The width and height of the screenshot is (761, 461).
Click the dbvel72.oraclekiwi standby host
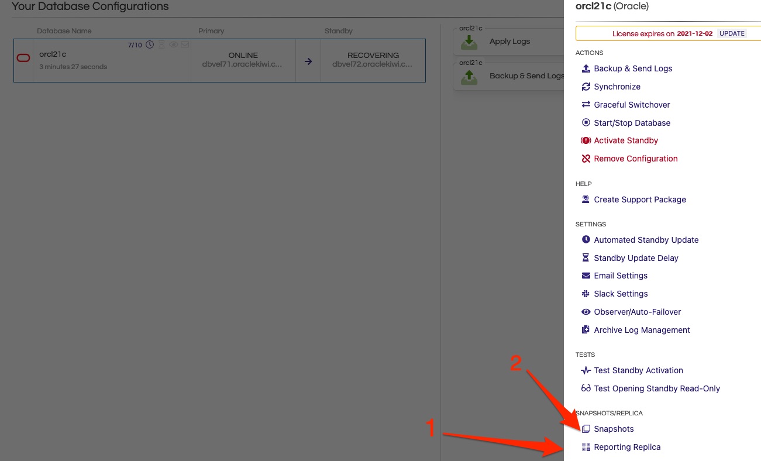(373, 64)
